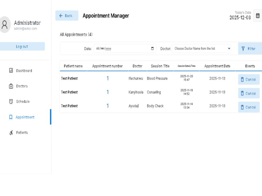Screen dimensions: 262x196
Task: Click doctor name Ayodeji
Action: coord(134,106)
